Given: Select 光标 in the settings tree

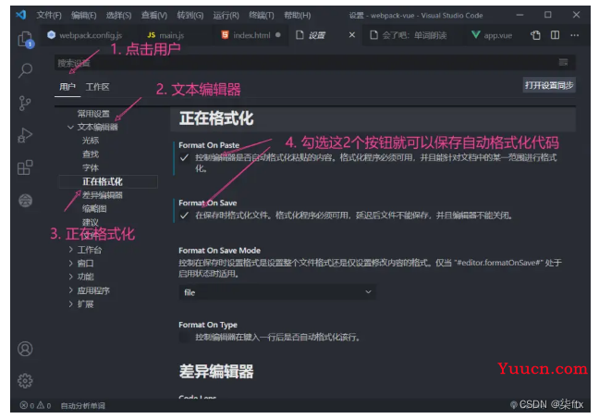Looking at the screenshot, I should (91, 141).
